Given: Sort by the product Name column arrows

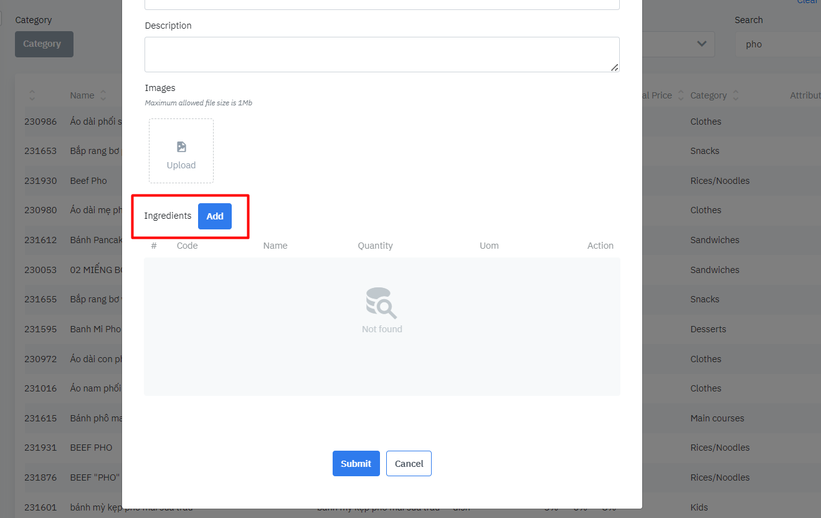Looking at the screenshot, I should [x=103, y=95].
